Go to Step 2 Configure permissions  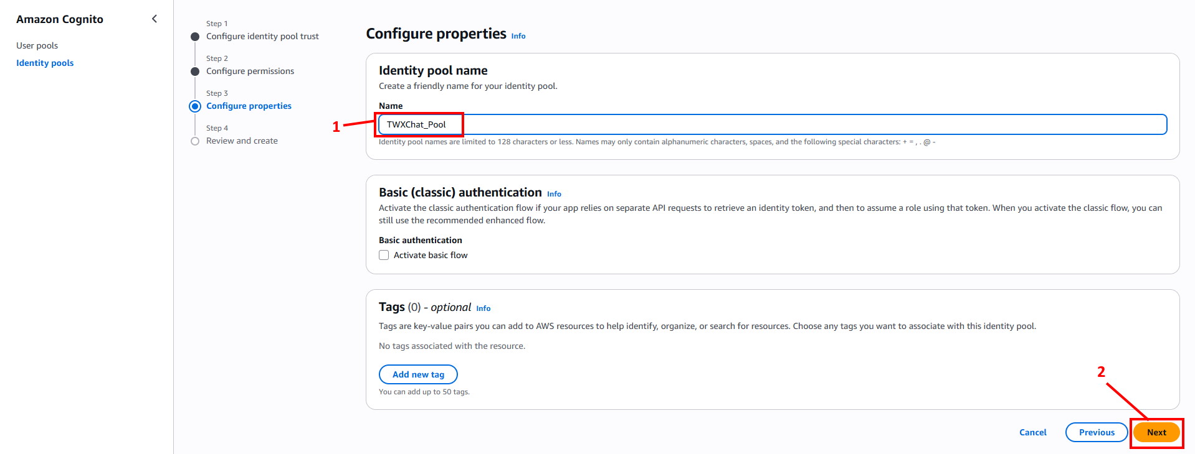coord(250,71)
